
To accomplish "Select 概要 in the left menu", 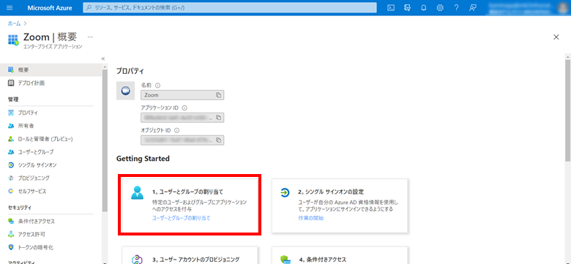I will (51, 69).
